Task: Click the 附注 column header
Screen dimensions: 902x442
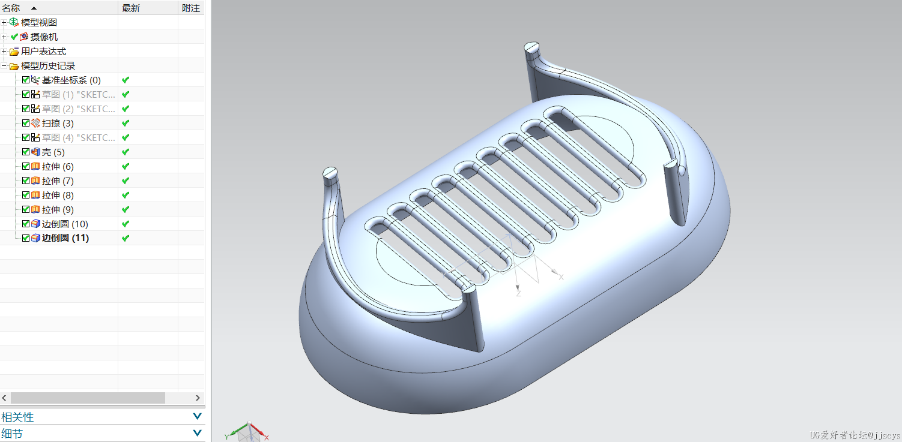Action: tap(192, 8)
